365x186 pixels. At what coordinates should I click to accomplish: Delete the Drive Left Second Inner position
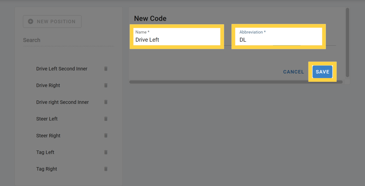(106, 69)
